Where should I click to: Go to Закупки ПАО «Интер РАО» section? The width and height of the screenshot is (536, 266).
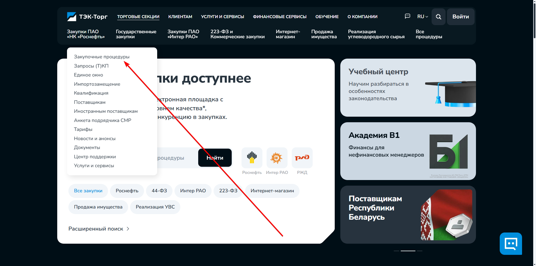pos(183,34)
